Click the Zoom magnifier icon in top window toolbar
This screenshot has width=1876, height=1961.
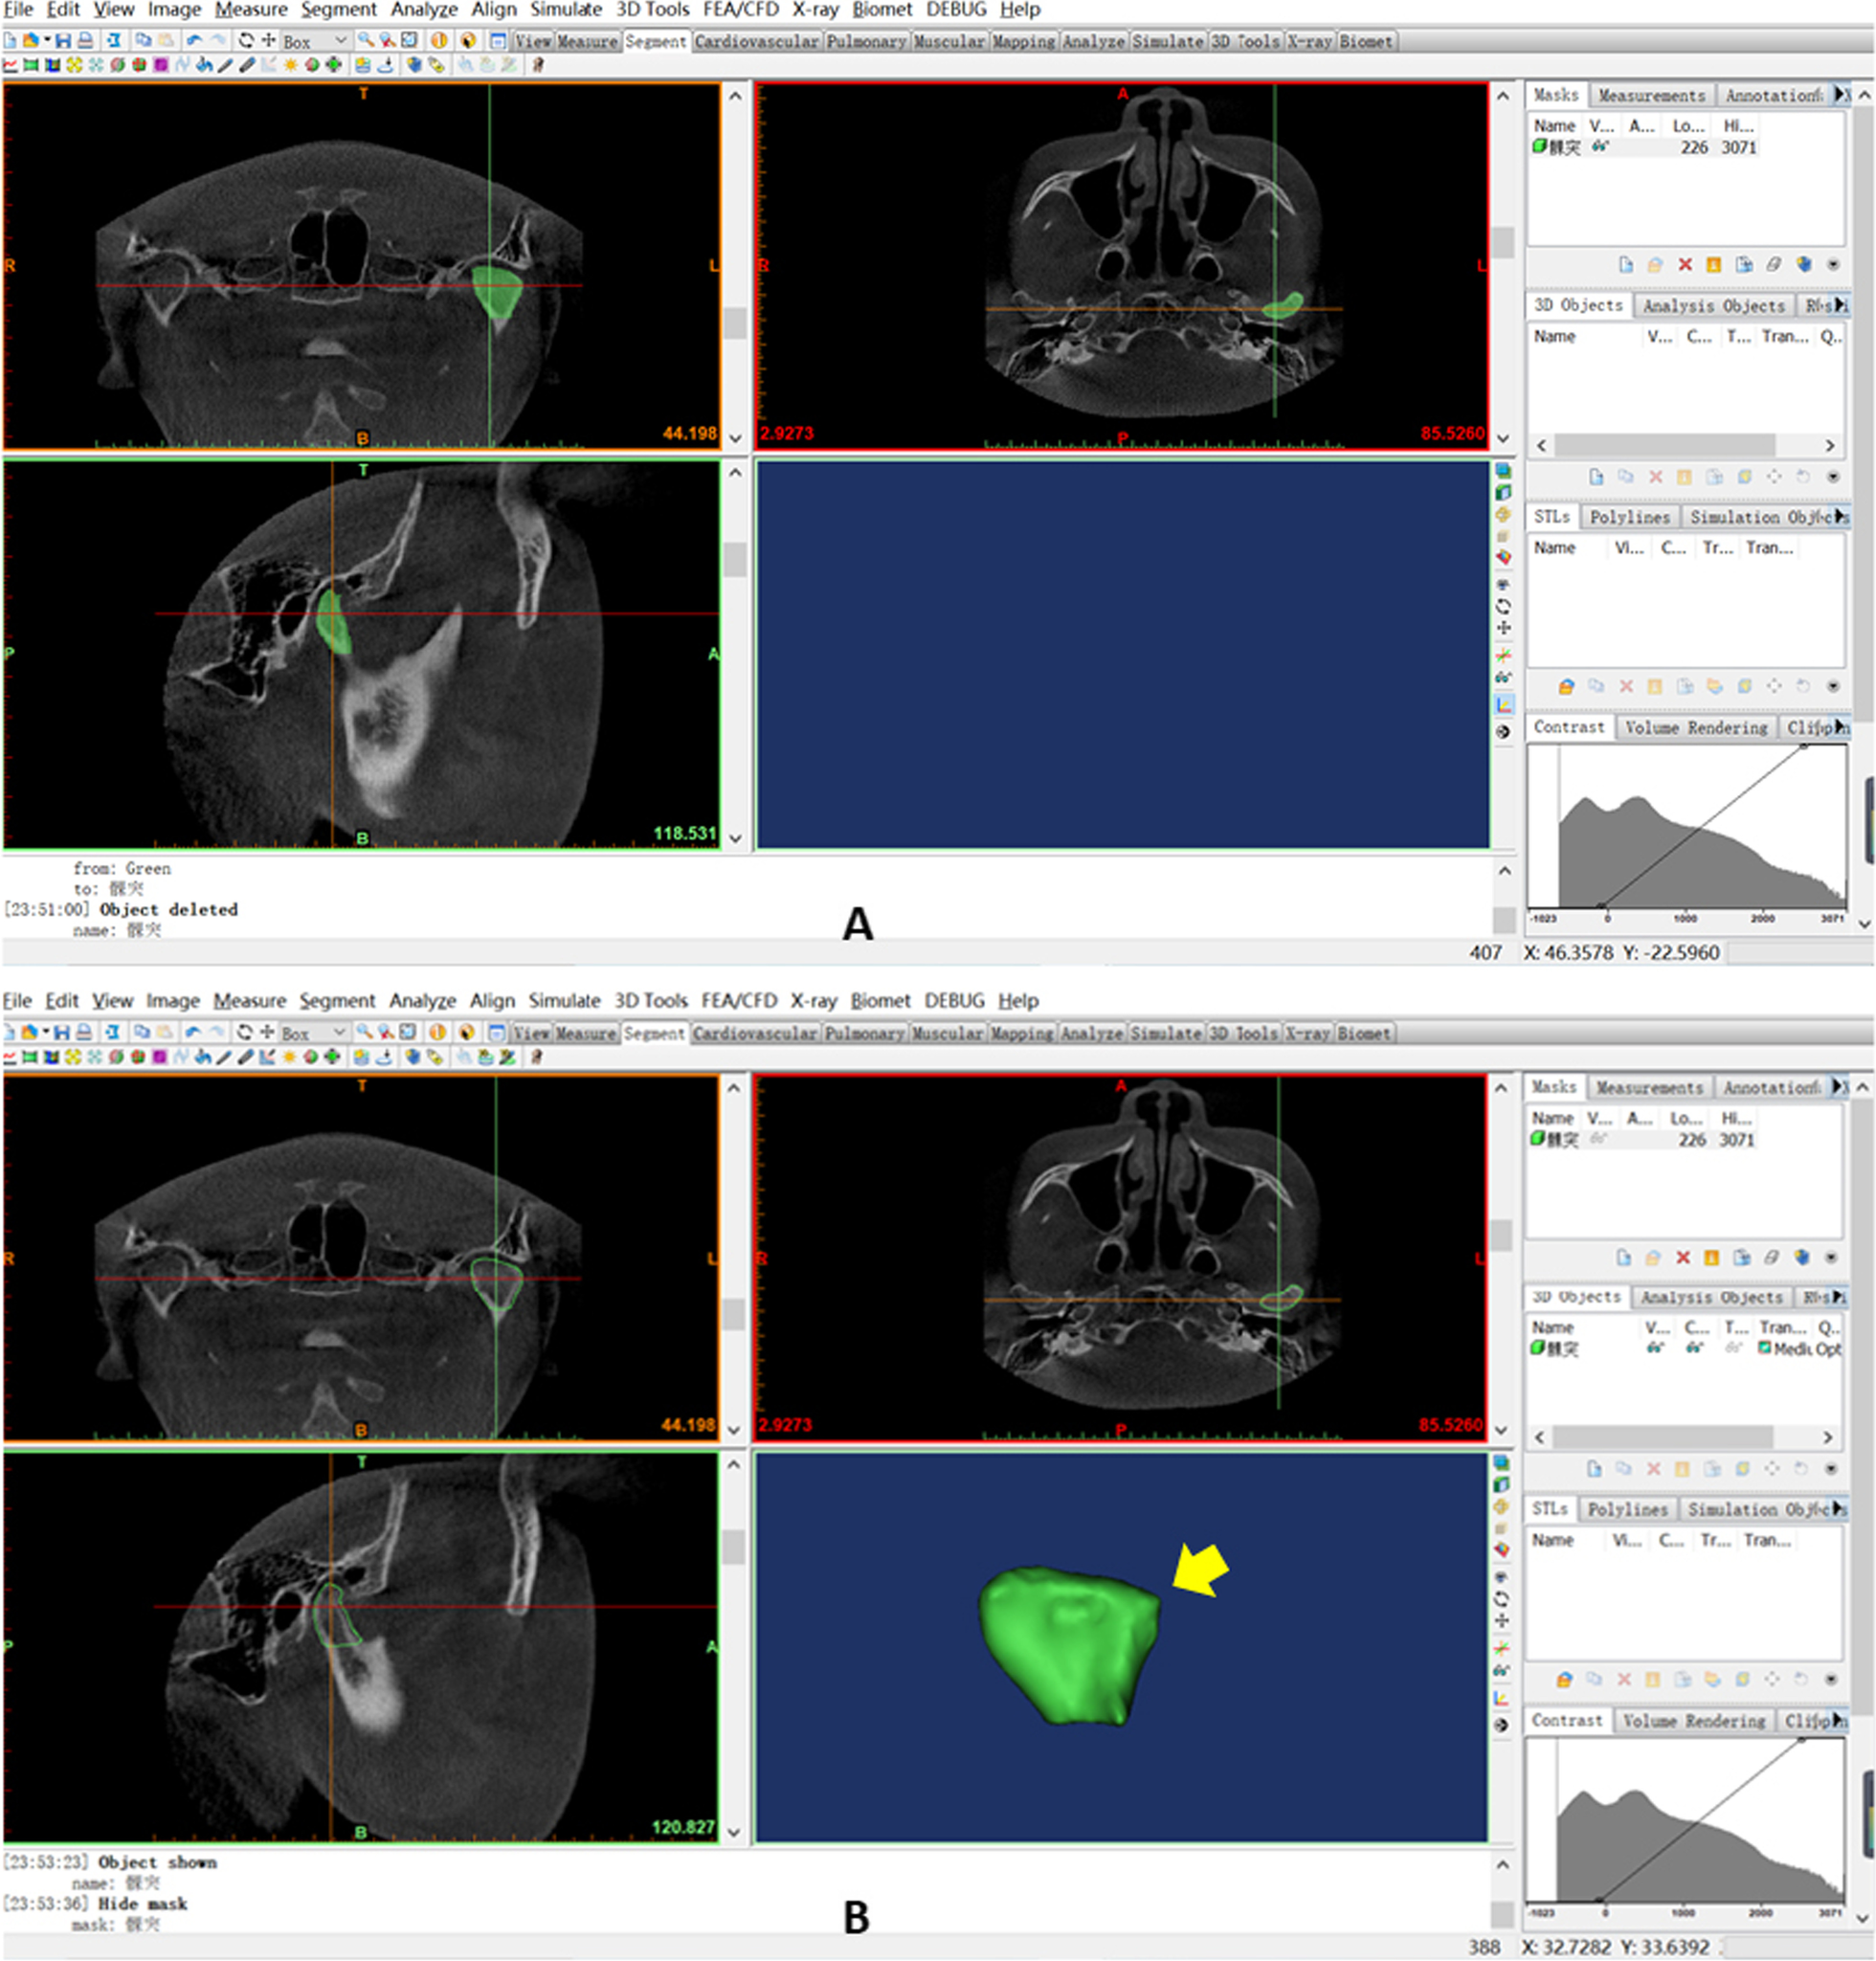coord(366,41)
